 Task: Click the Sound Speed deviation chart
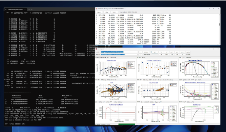[155, 90]
